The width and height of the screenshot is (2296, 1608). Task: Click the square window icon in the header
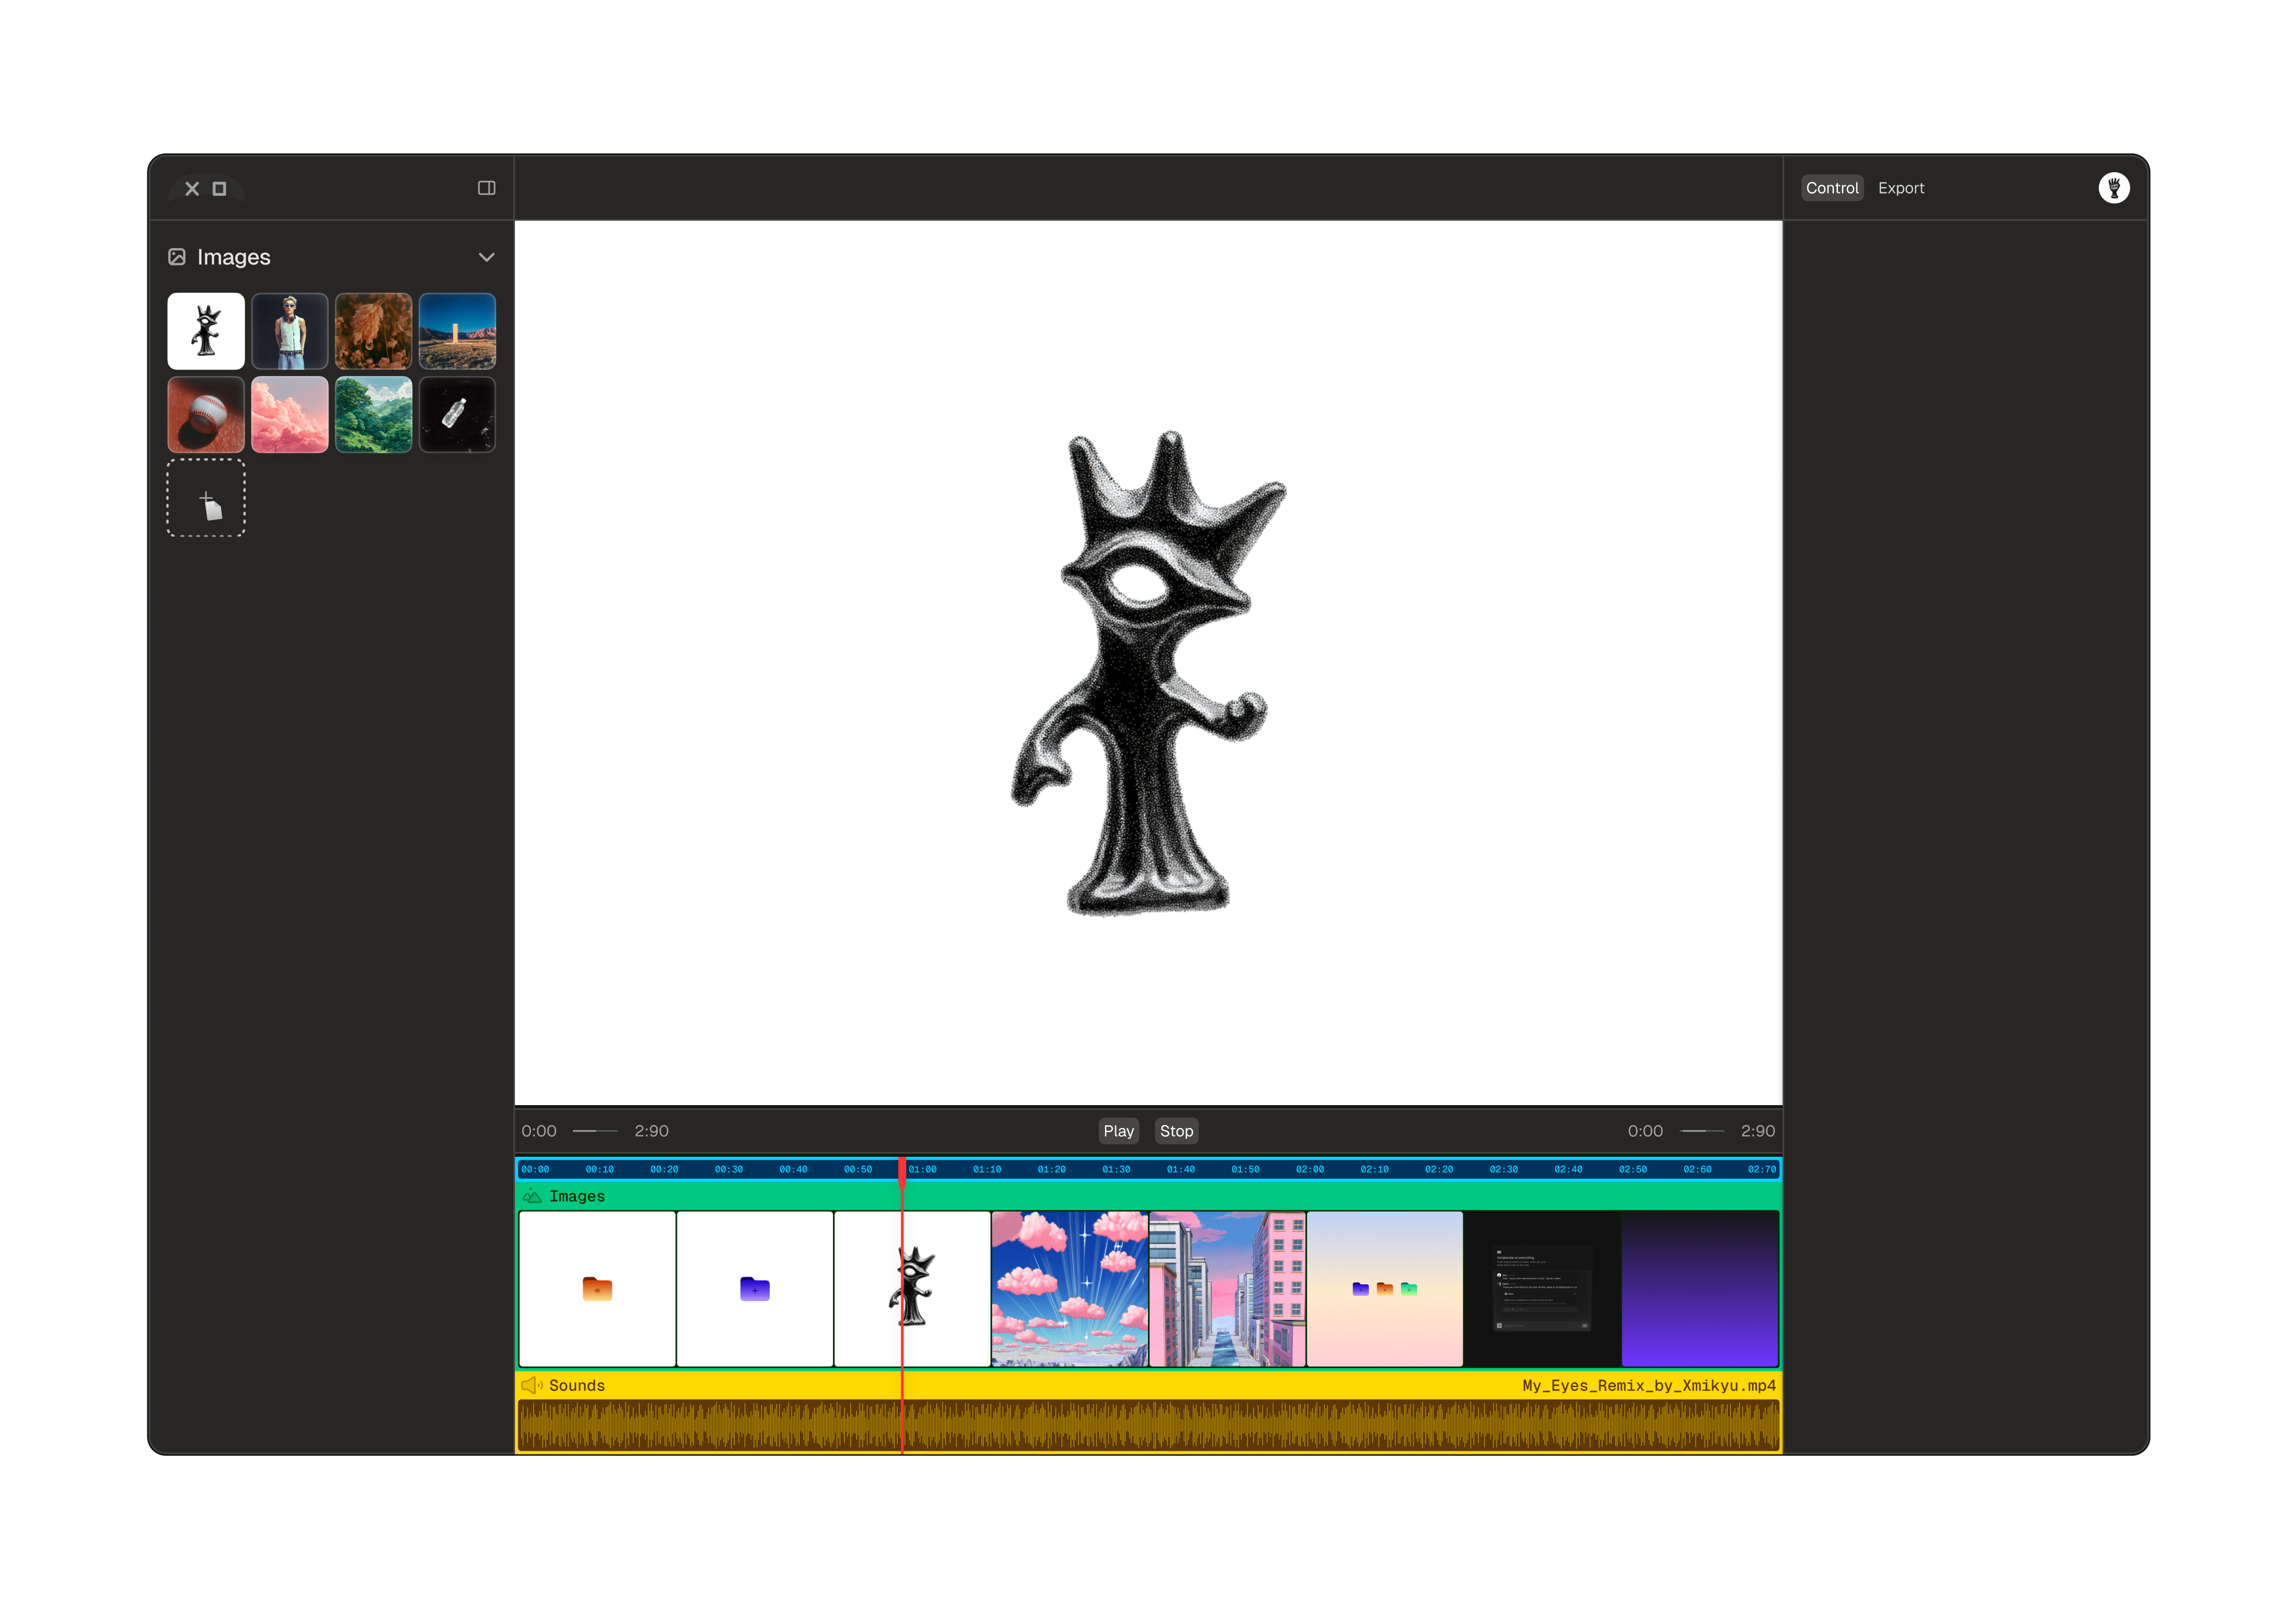[x=220, y=188]
